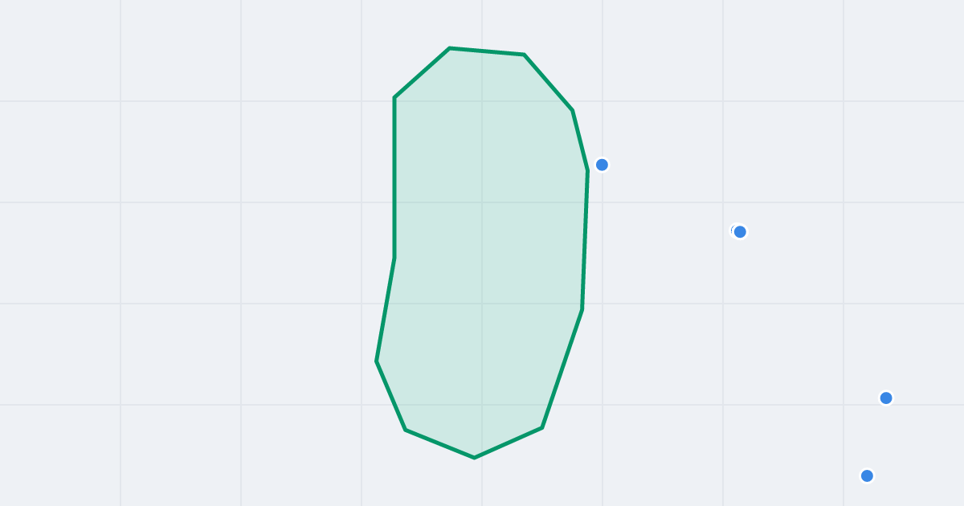The width and height of the screenshot is (964, 506).
Task: Select the vertex where the left vertical edge bends outward
Action: tap(394, 258)
